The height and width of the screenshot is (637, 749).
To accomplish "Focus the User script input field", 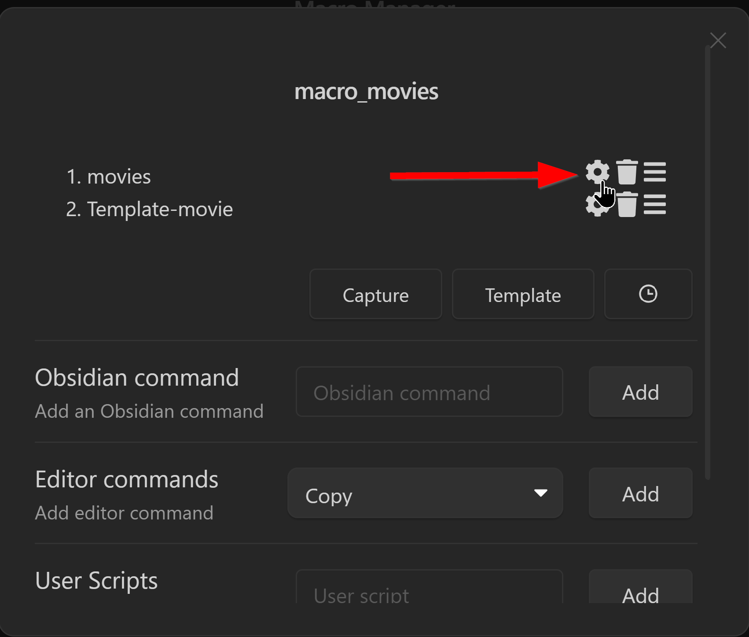I will [x=430, y=587].
